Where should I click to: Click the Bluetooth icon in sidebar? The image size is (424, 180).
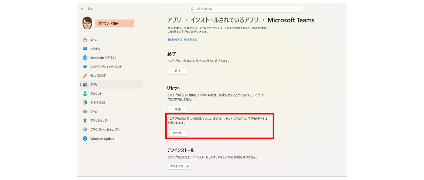pos(85,58)
